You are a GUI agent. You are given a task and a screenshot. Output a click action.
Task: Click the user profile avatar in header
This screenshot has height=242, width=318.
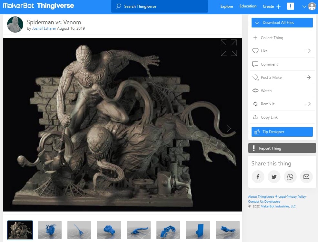click(x=312, y=6)
